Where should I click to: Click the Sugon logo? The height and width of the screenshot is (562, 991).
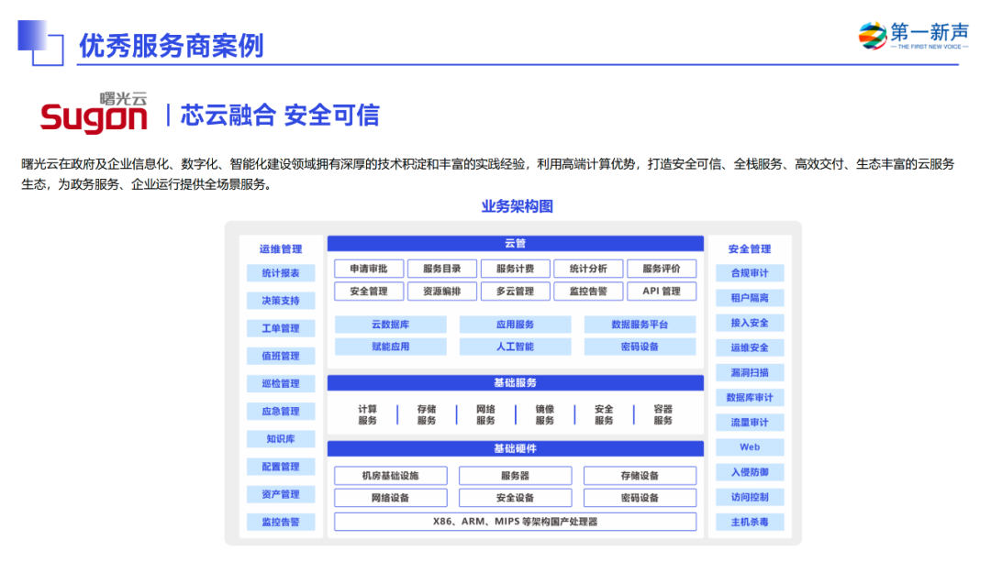pyautogui.click(x=94, y=115)
